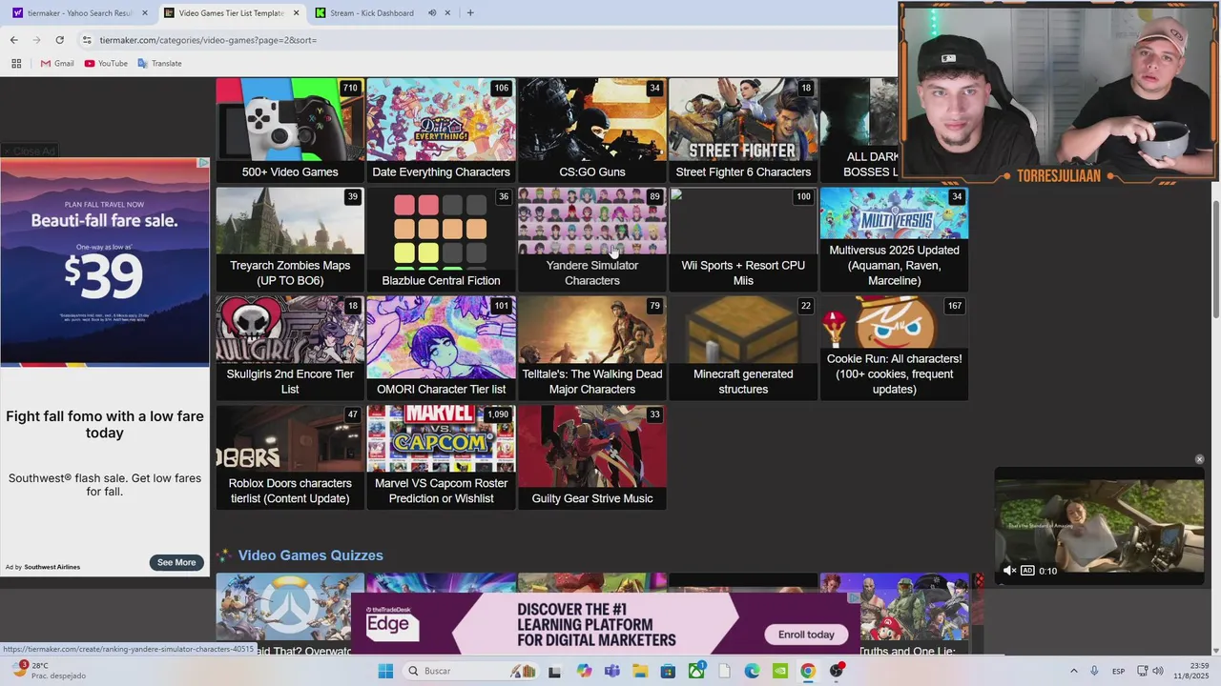The width and height of the screenshot is (1221, 686).
Task: Open the Cookie Run: All characters template
Action: [894, 348]
